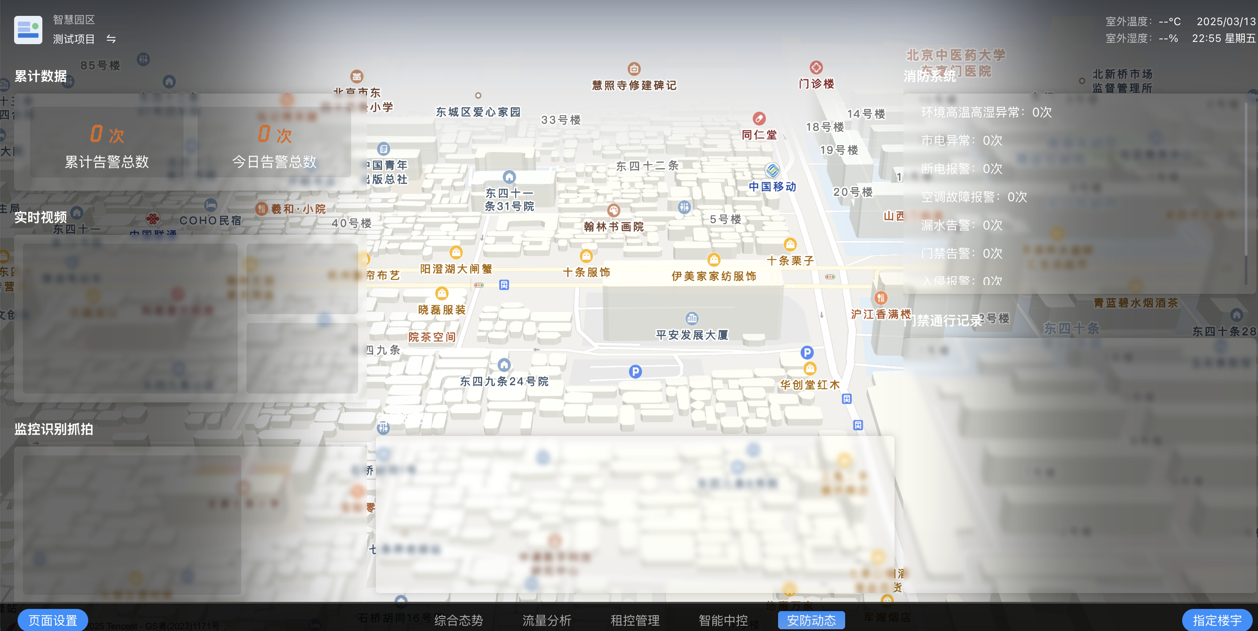Click the 门诊楼 hospital marker icon
The height and width of the screenshot is (631, 1258).
(816, 68)
